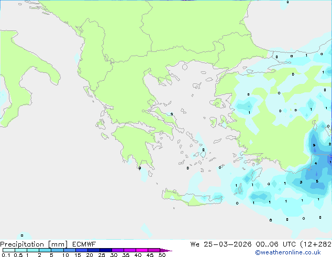Image resolution: width=332 pixels, height=257 pixels.
Task: Click the legend swatch between 10 and 15
Action: pyautogui.click(x=70, y=250)
